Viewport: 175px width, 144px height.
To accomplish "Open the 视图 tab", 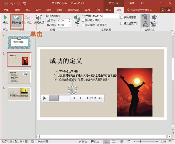I will tap(98, 10).
